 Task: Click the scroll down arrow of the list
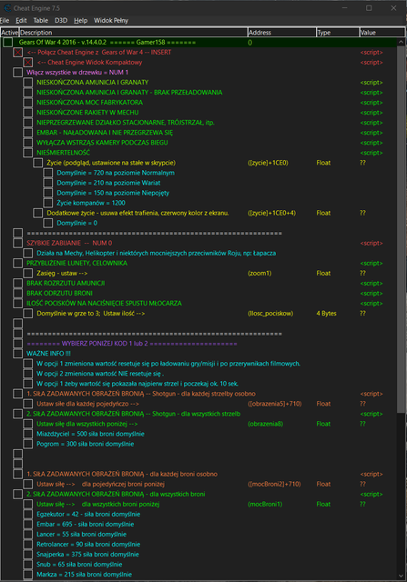[401, 576]
